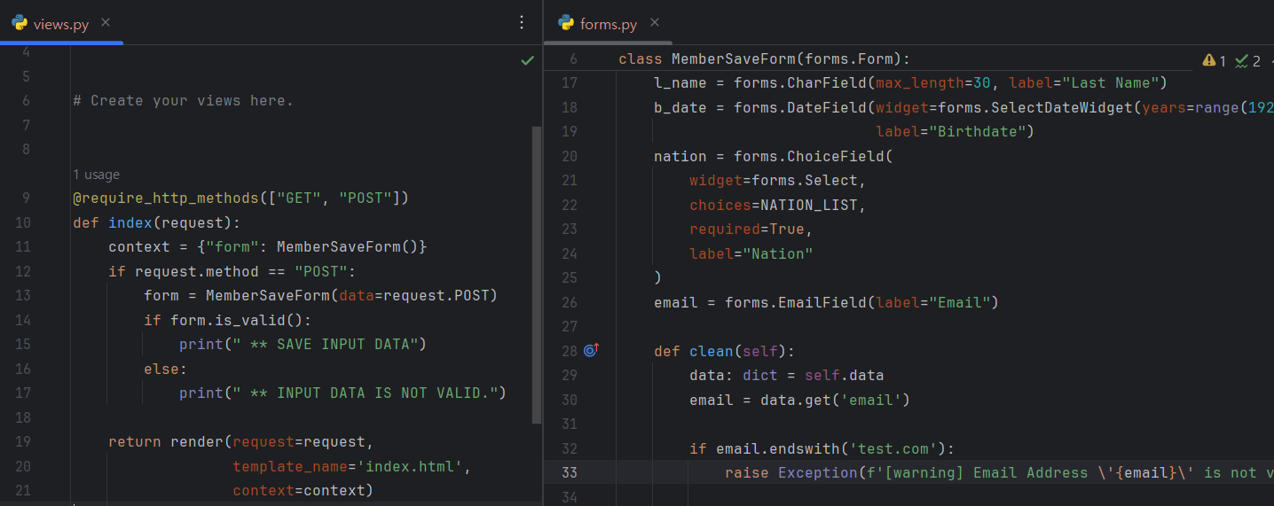Open the three-dot editor tab options menu
Viewport: 1274px width, 506px height.
(522, 22)
